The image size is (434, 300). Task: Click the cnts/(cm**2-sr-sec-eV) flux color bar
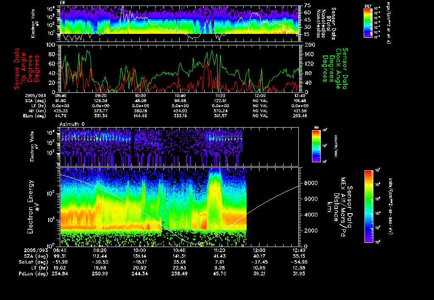(369, 206)
